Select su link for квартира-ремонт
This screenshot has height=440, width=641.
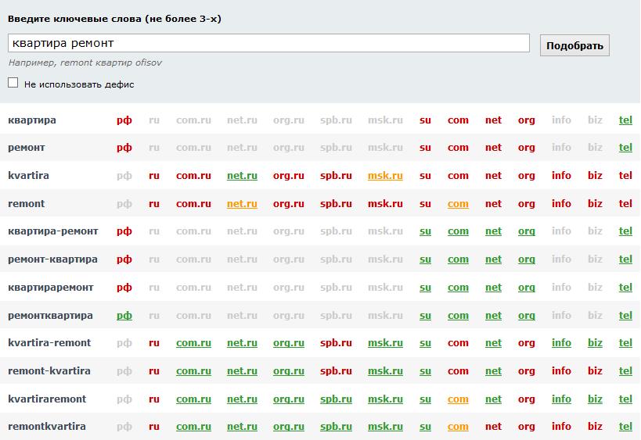coord(425,231)
